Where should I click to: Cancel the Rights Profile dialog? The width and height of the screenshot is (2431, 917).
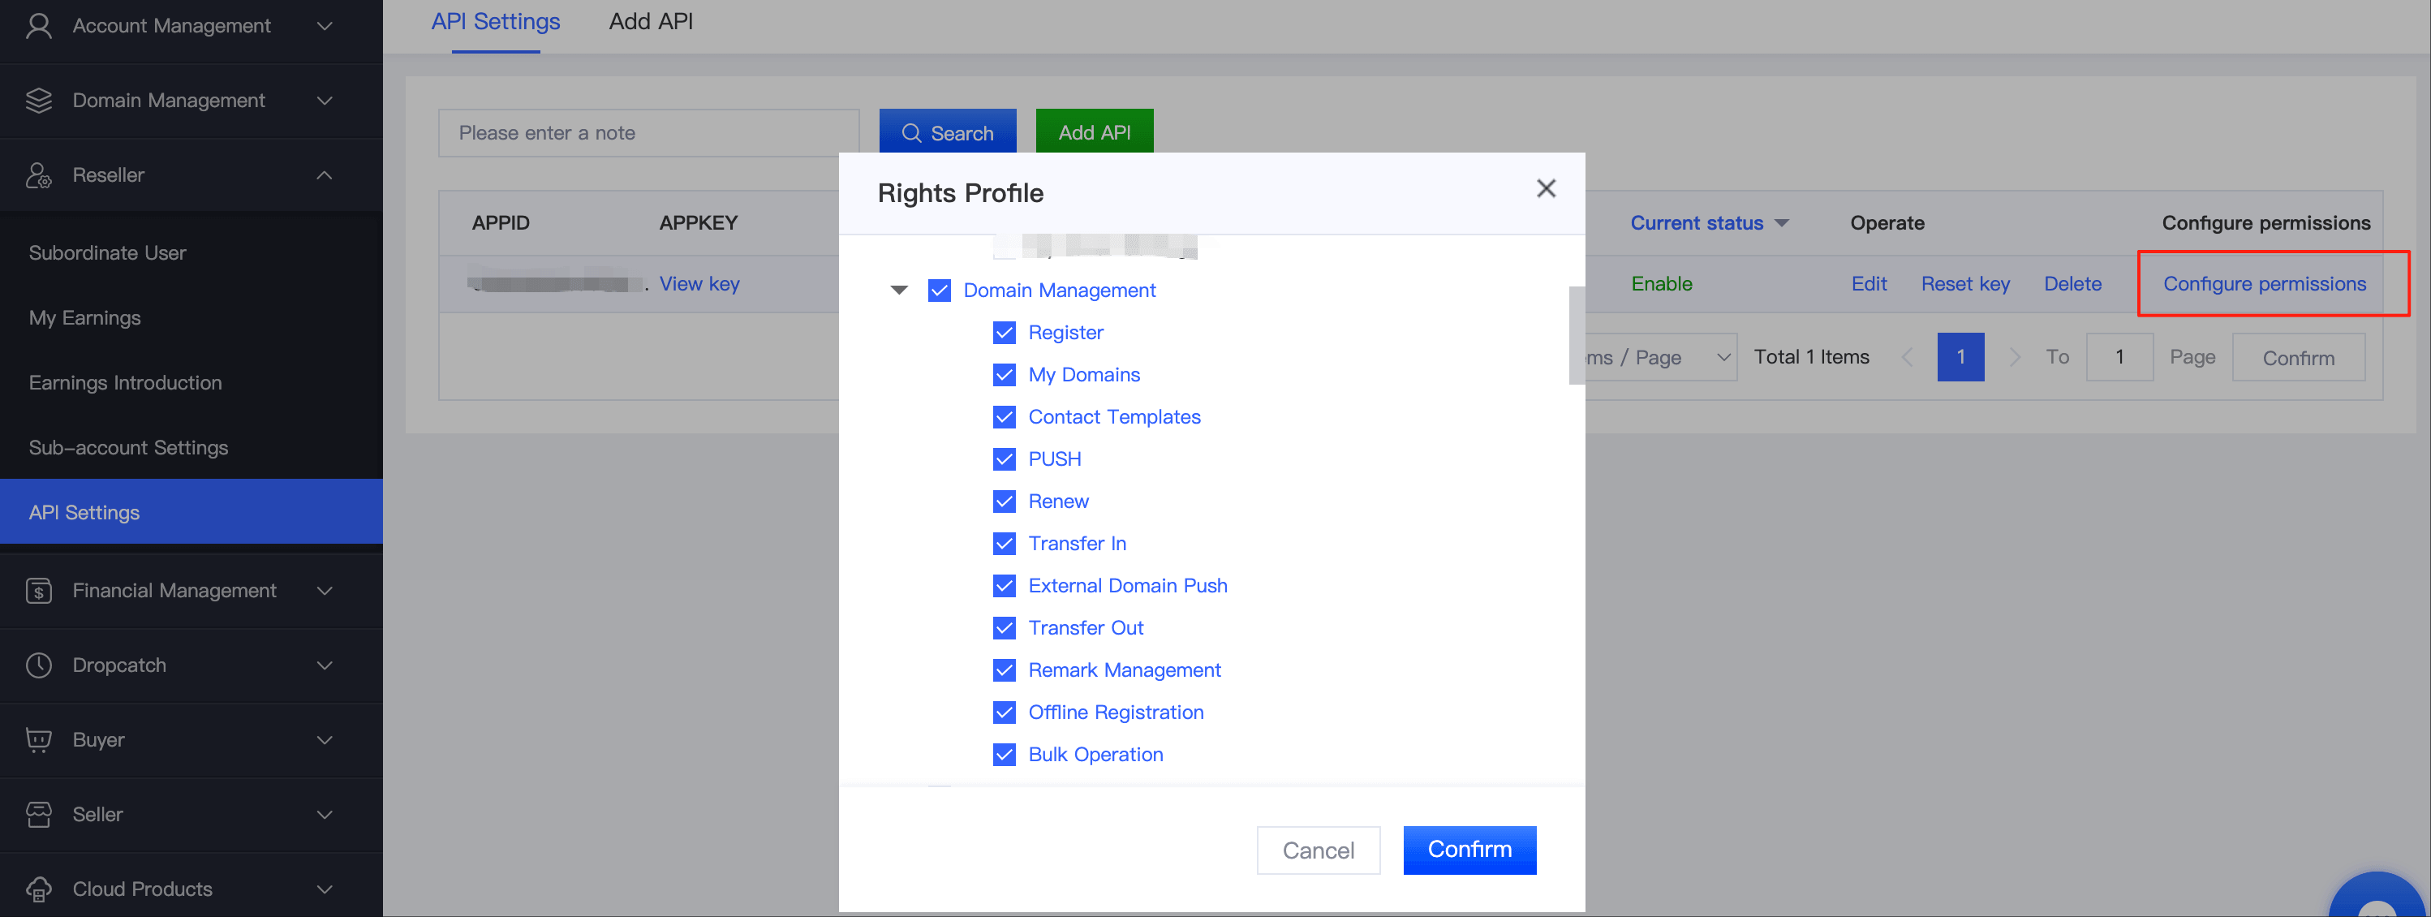pyautogui.click(x=1319, y=850)
